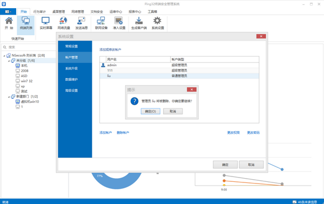This screenshot has width=324, height=204.
Task: Click network icon beside NSecsoft root node
Action: (9, 56)
